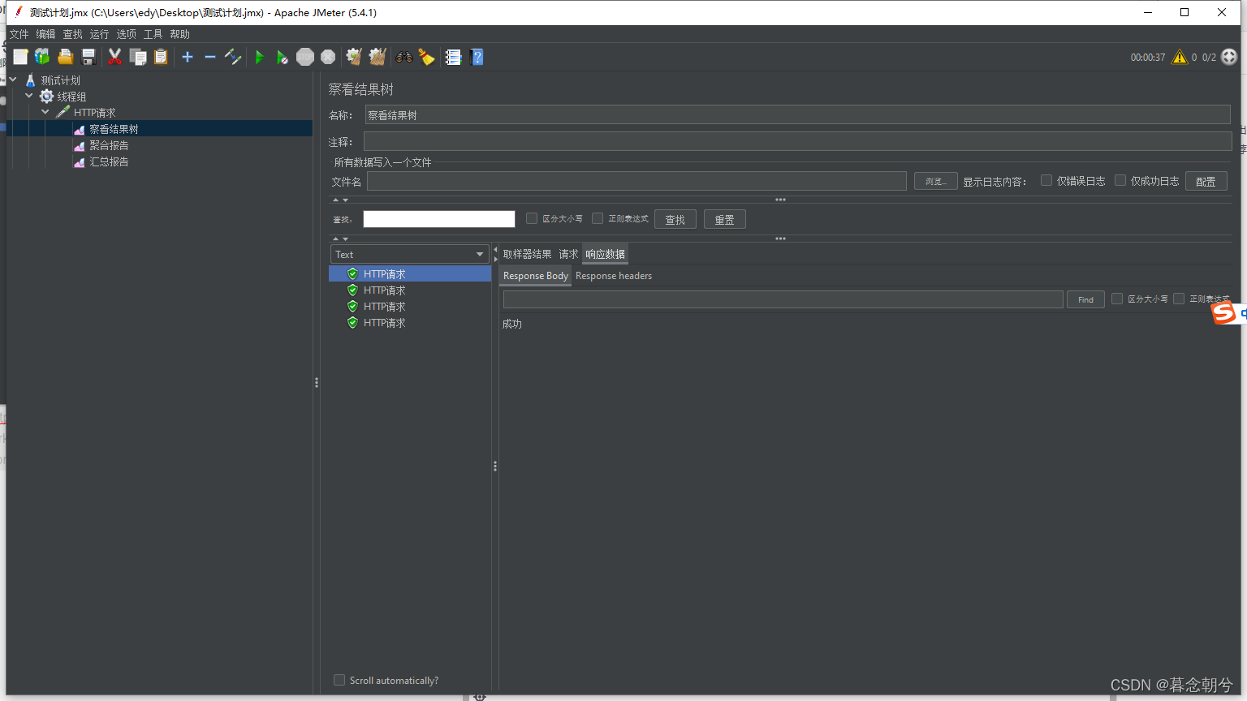1247x701 pixels.
Task: Click the arrows collapsing the search section
Action: 340,239
